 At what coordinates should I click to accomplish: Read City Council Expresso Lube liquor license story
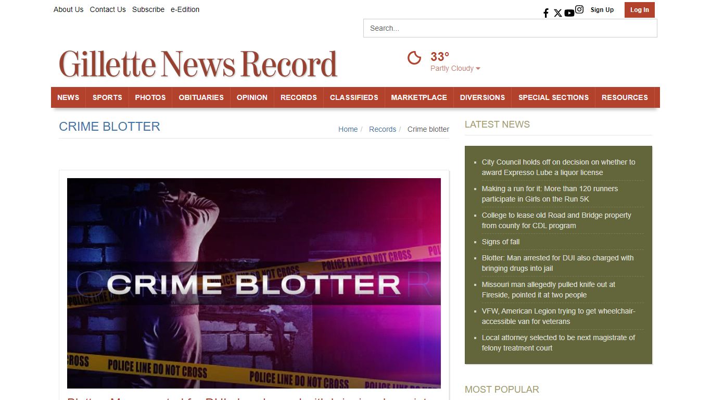click(x=558, y=167)
